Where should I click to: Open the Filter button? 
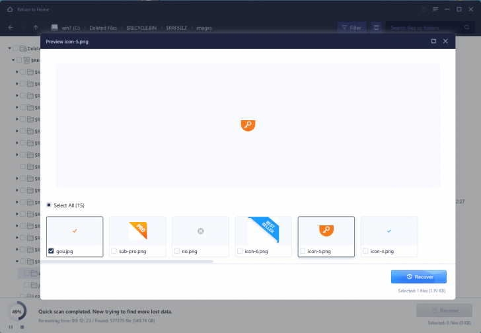click(x=351, y=28)
